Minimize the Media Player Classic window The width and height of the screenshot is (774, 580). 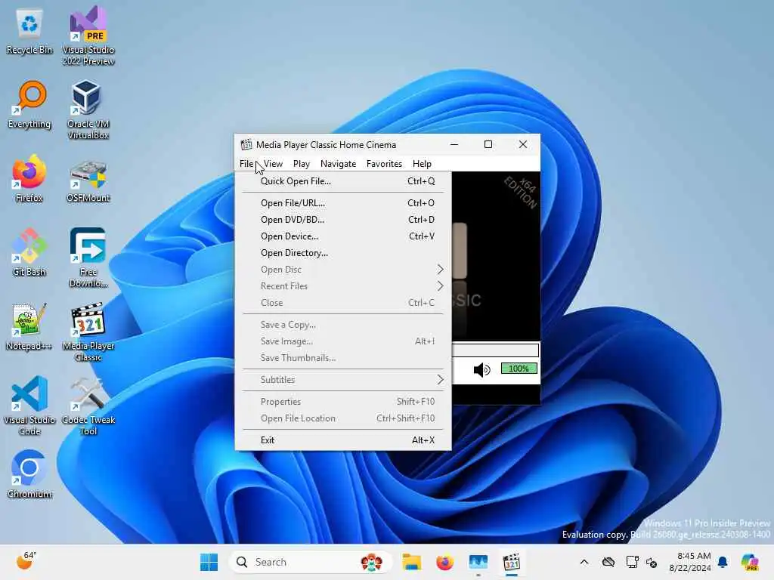[454, 144]
